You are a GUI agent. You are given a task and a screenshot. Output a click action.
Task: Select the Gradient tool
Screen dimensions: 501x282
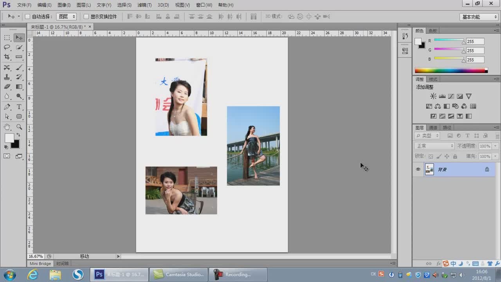[19, 87]
